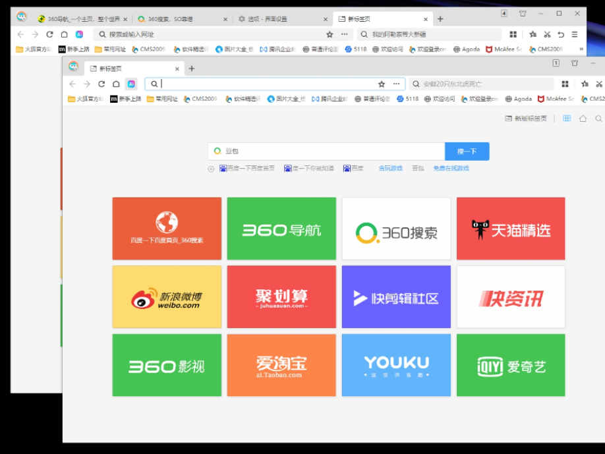
Task: Open favorites star-list icon in the front window
Action: [585, 84]
